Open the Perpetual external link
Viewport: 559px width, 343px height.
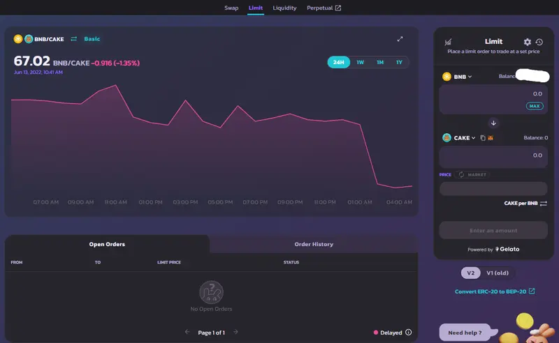coord(324,8)
